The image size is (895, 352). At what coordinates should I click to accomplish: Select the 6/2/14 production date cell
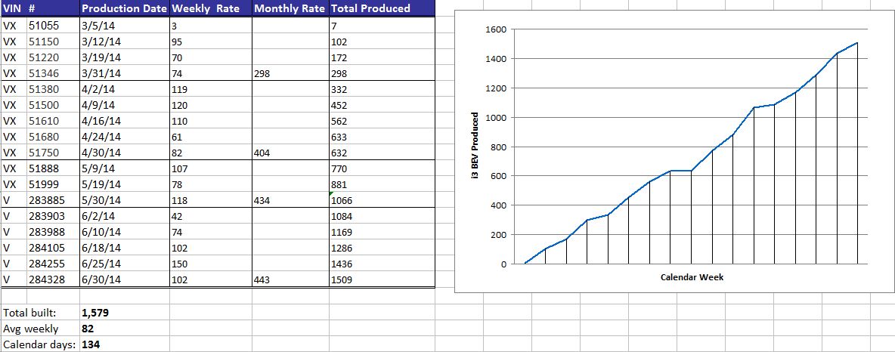point(124,217)
